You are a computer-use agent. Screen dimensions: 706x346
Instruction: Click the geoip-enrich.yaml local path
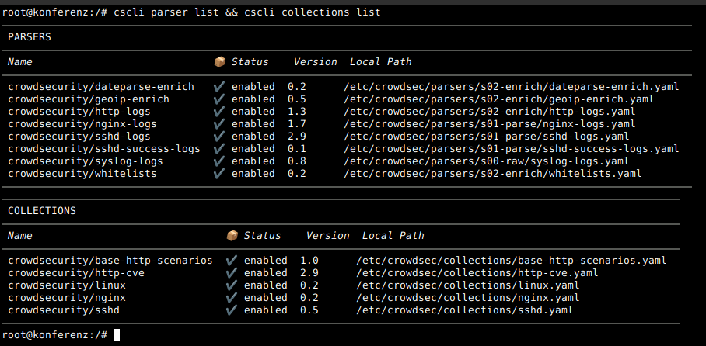[499, 99]
